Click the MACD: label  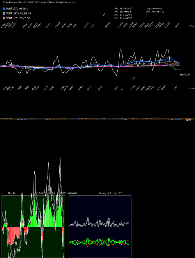pyautogui.click(x=12, y=193)
